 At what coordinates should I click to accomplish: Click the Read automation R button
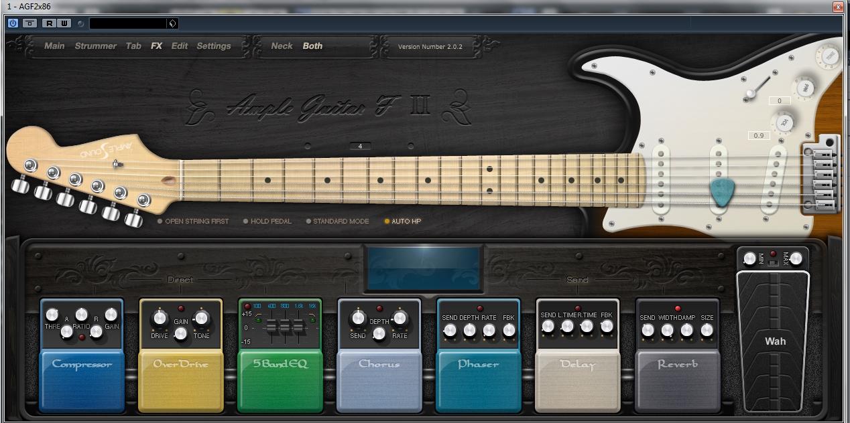click(49, 23)
